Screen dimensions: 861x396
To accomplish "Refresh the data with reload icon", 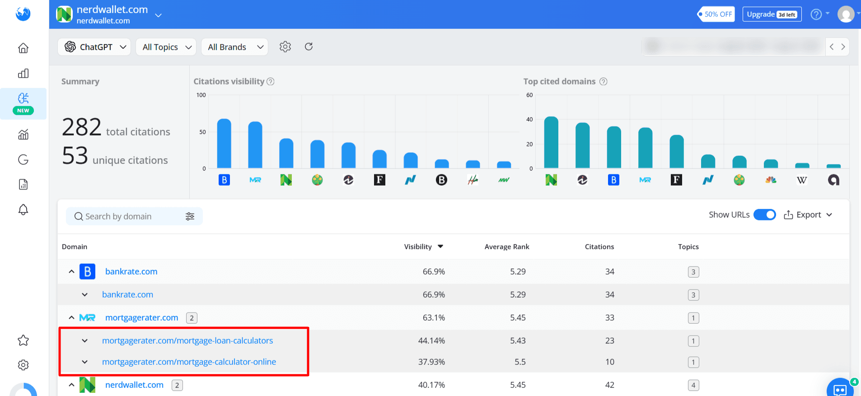I will [309, 47].
